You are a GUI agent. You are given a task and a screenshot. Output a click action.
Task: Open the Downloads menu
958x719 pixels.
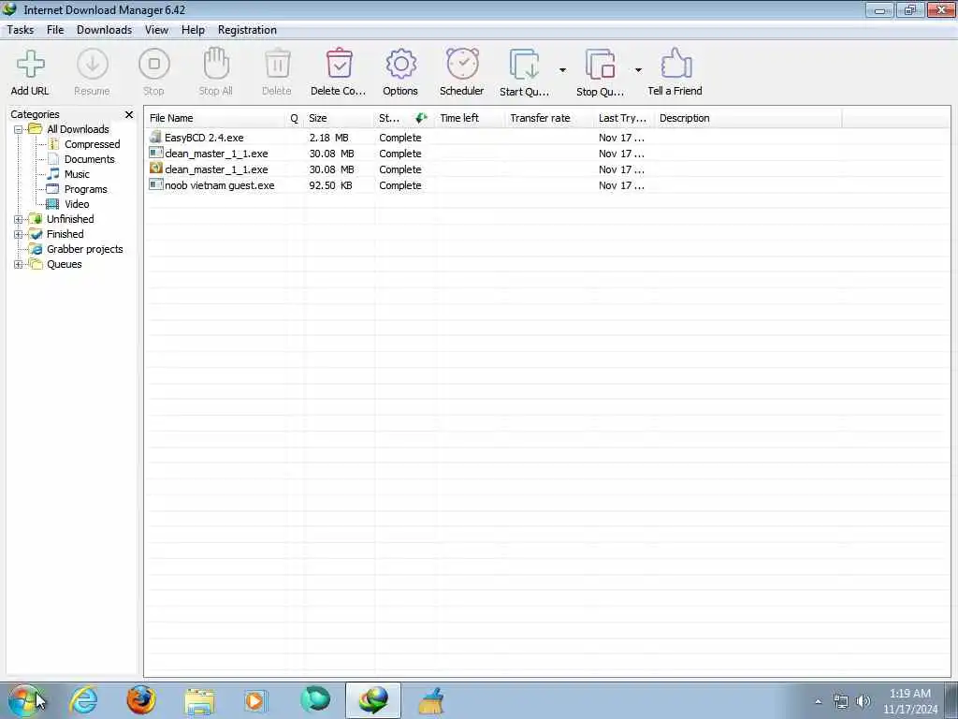tap(105, 30)
